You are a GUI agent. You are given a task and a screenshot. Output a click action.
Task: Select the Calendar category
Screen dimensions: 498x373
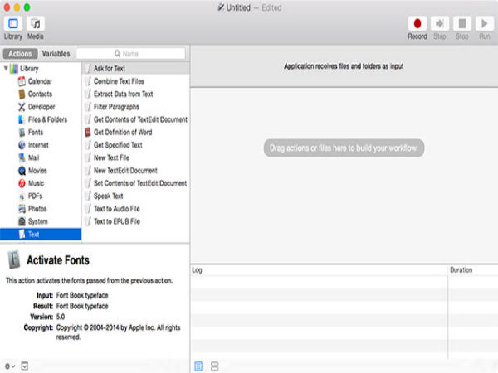(40, 81)
